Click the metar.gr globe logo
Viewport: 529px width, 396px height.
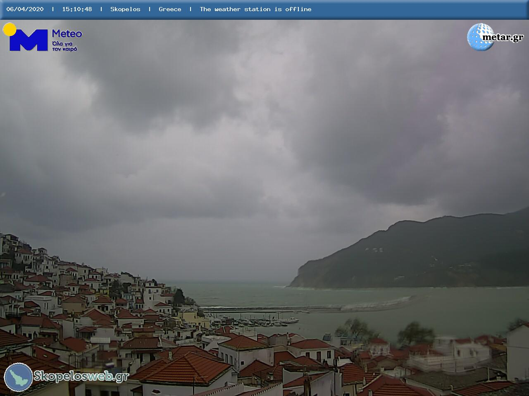pos(481,37)
